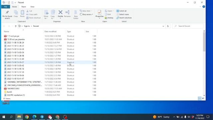Switch to large icons view in status bar
Image resolution: width=213 pixels, height=120 pixels.
click(203, 98)
